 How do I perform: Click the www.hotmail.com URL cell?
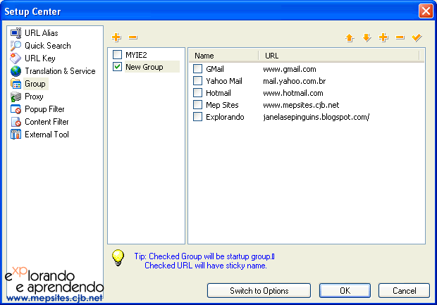click(x=293, y=93)
